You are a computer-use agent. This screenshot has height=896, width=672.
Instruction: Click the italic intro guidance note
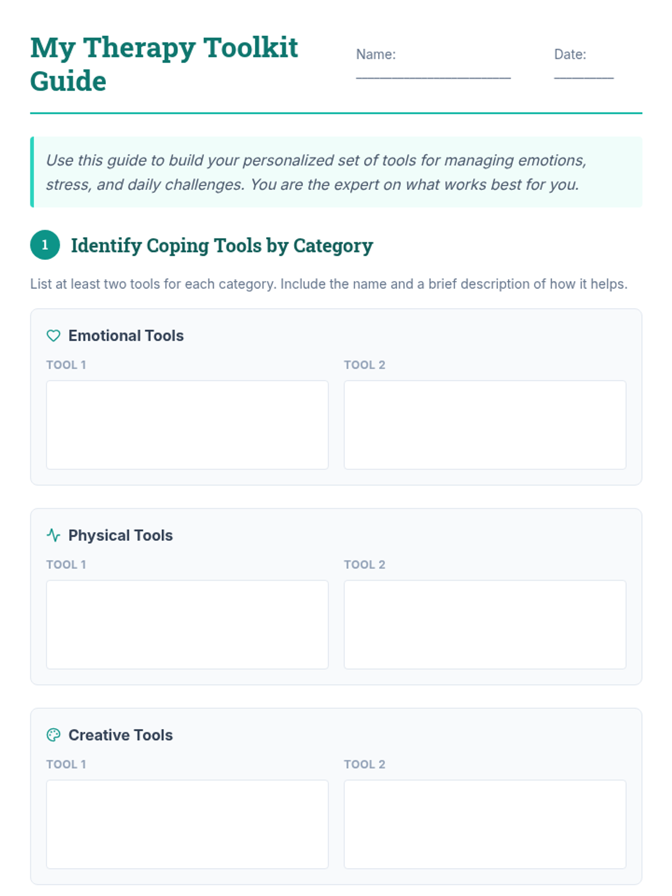point(316,172)
